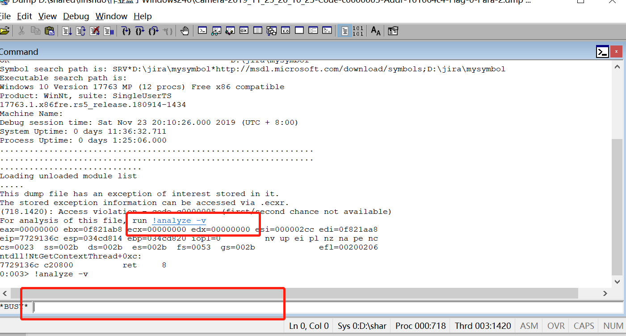Open the Call Stack window icon
The height and width of the screenshot is (336, 626).
coord(271,30)
